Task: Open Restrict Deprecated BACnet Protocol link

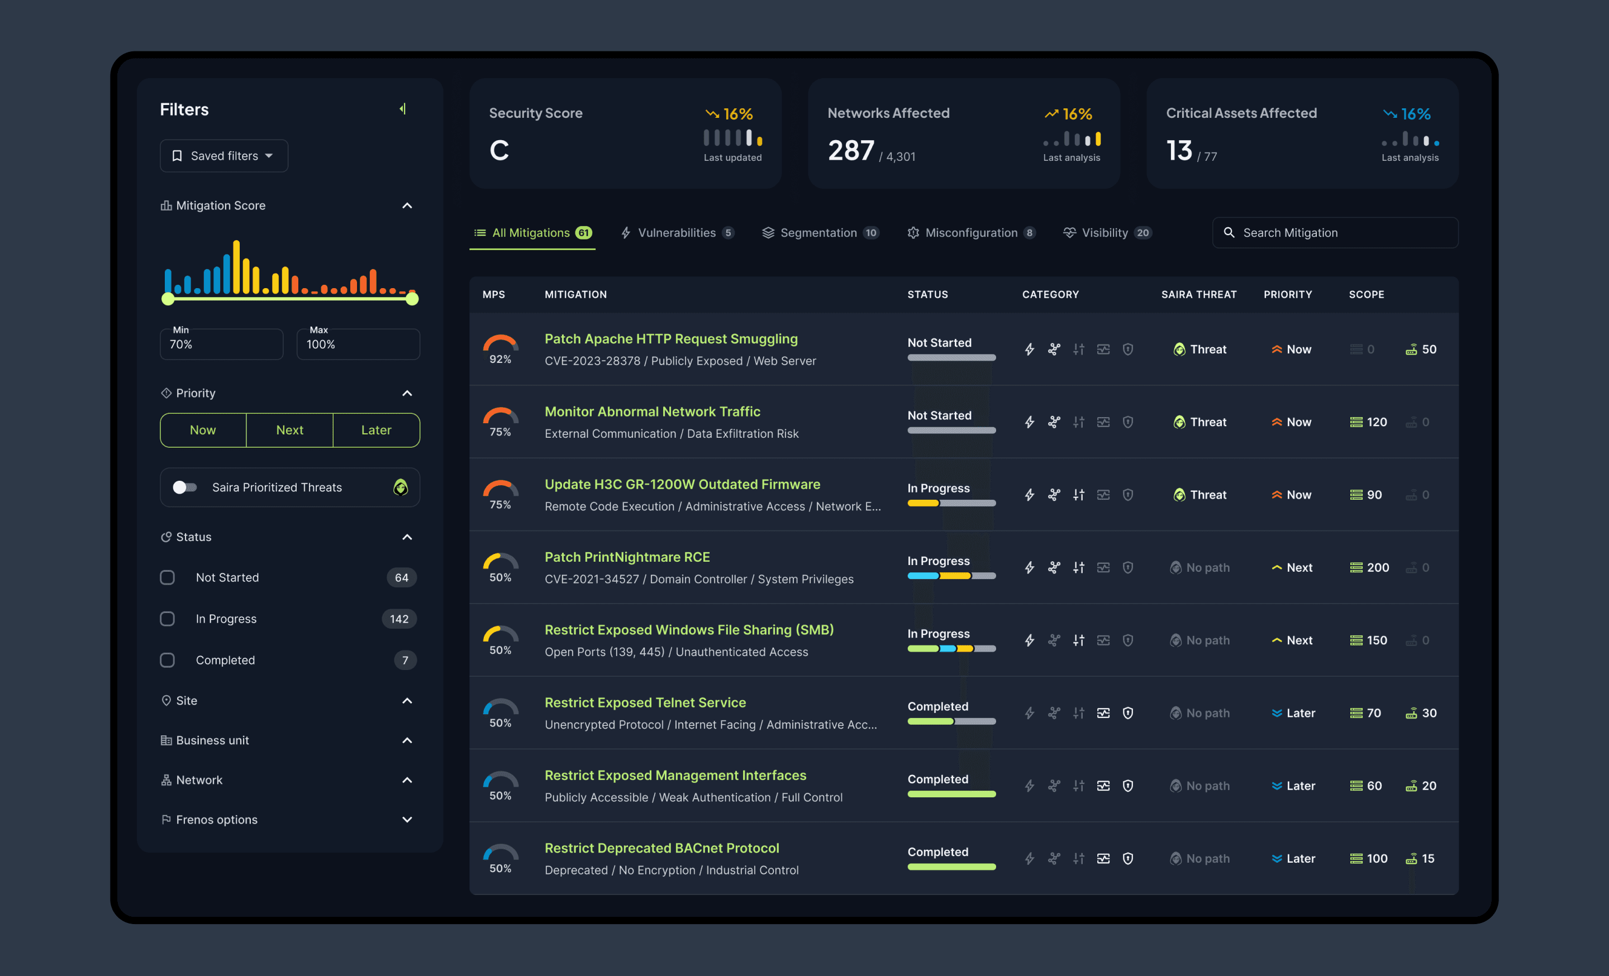Action: (x=661, y=848)
